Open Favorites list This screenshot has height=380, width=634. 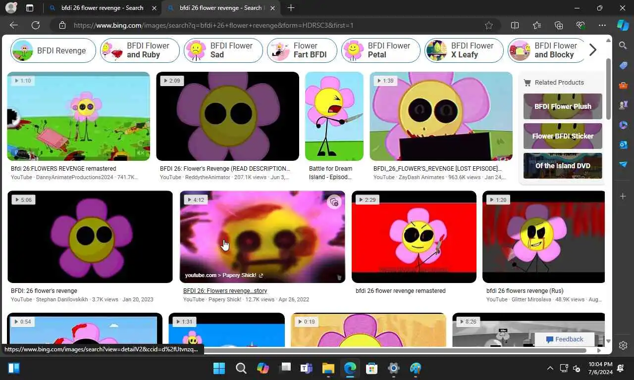(x=537, y=25)
